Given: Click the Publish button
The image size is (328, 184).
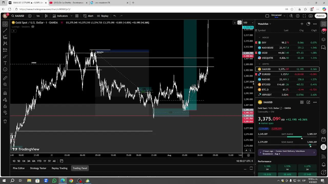Looking at the screenshot, I should coord(320,16).
